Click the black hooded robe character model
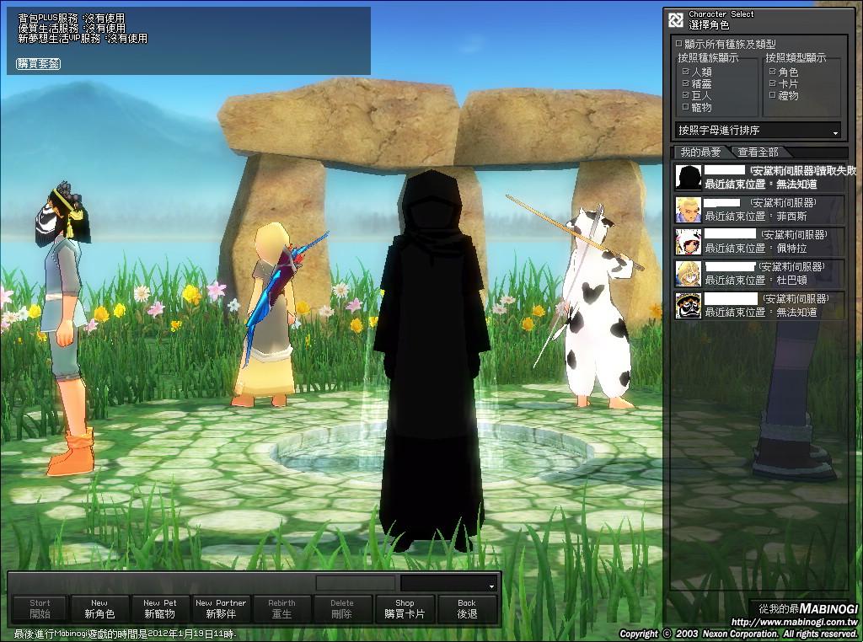863x642 pixels. pos(431,354)
